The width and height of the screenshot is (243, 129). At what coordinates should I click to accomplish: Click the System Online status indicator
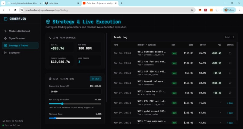[11, 125]
